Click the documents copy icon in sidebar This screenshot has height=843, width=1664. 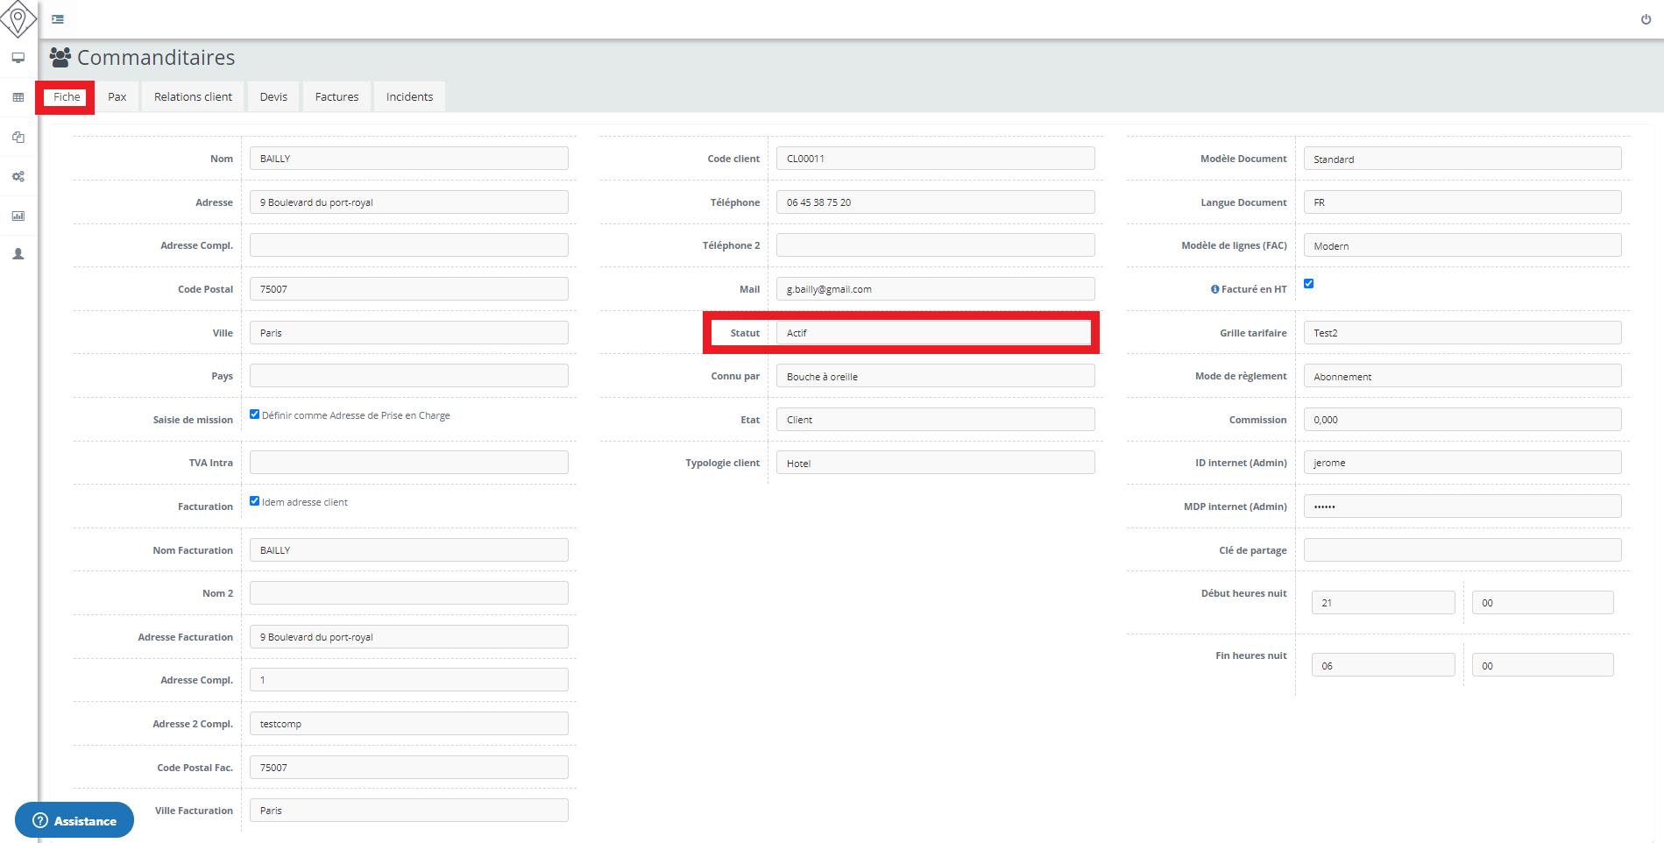[x=18, y=137]
